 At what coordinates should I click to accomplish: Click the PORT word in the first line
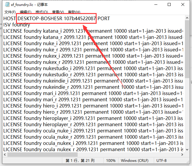pyautogui.click(x=104, y=18)
